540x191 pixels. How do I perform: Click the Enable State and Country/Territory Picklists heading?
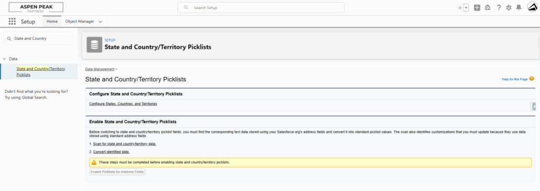[x=133, y=122]
